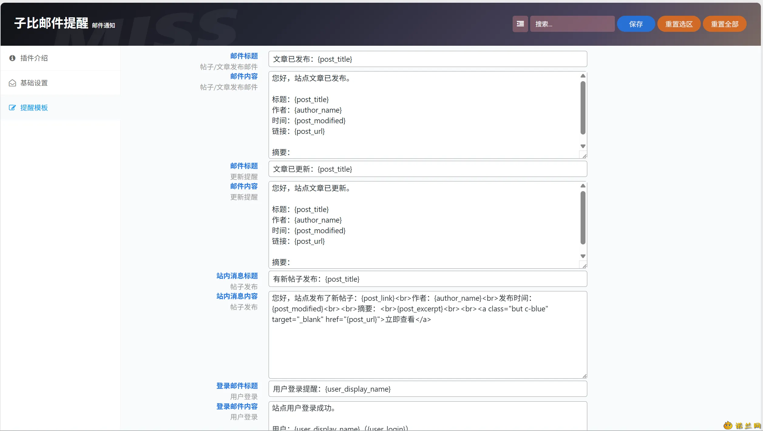Click scrollbar thumb in 文章已更新 content textarea

click(x=583, y=218)
